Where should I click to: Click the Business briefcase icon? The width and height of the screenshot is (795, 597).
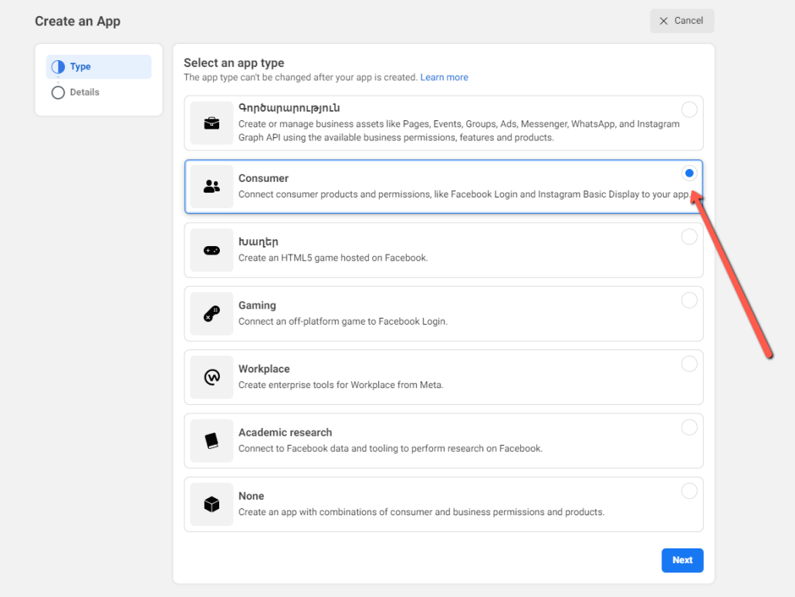pyautogui.click(x=211, y=123)
